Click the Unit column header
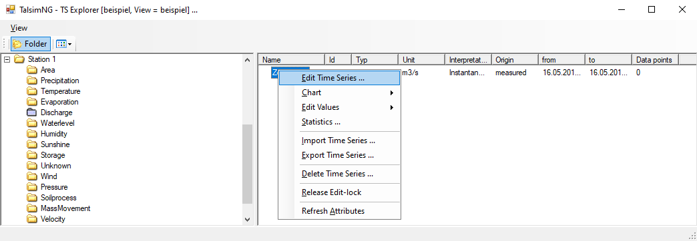This screenshot has height=241, width=697. [x=421, y=59]
